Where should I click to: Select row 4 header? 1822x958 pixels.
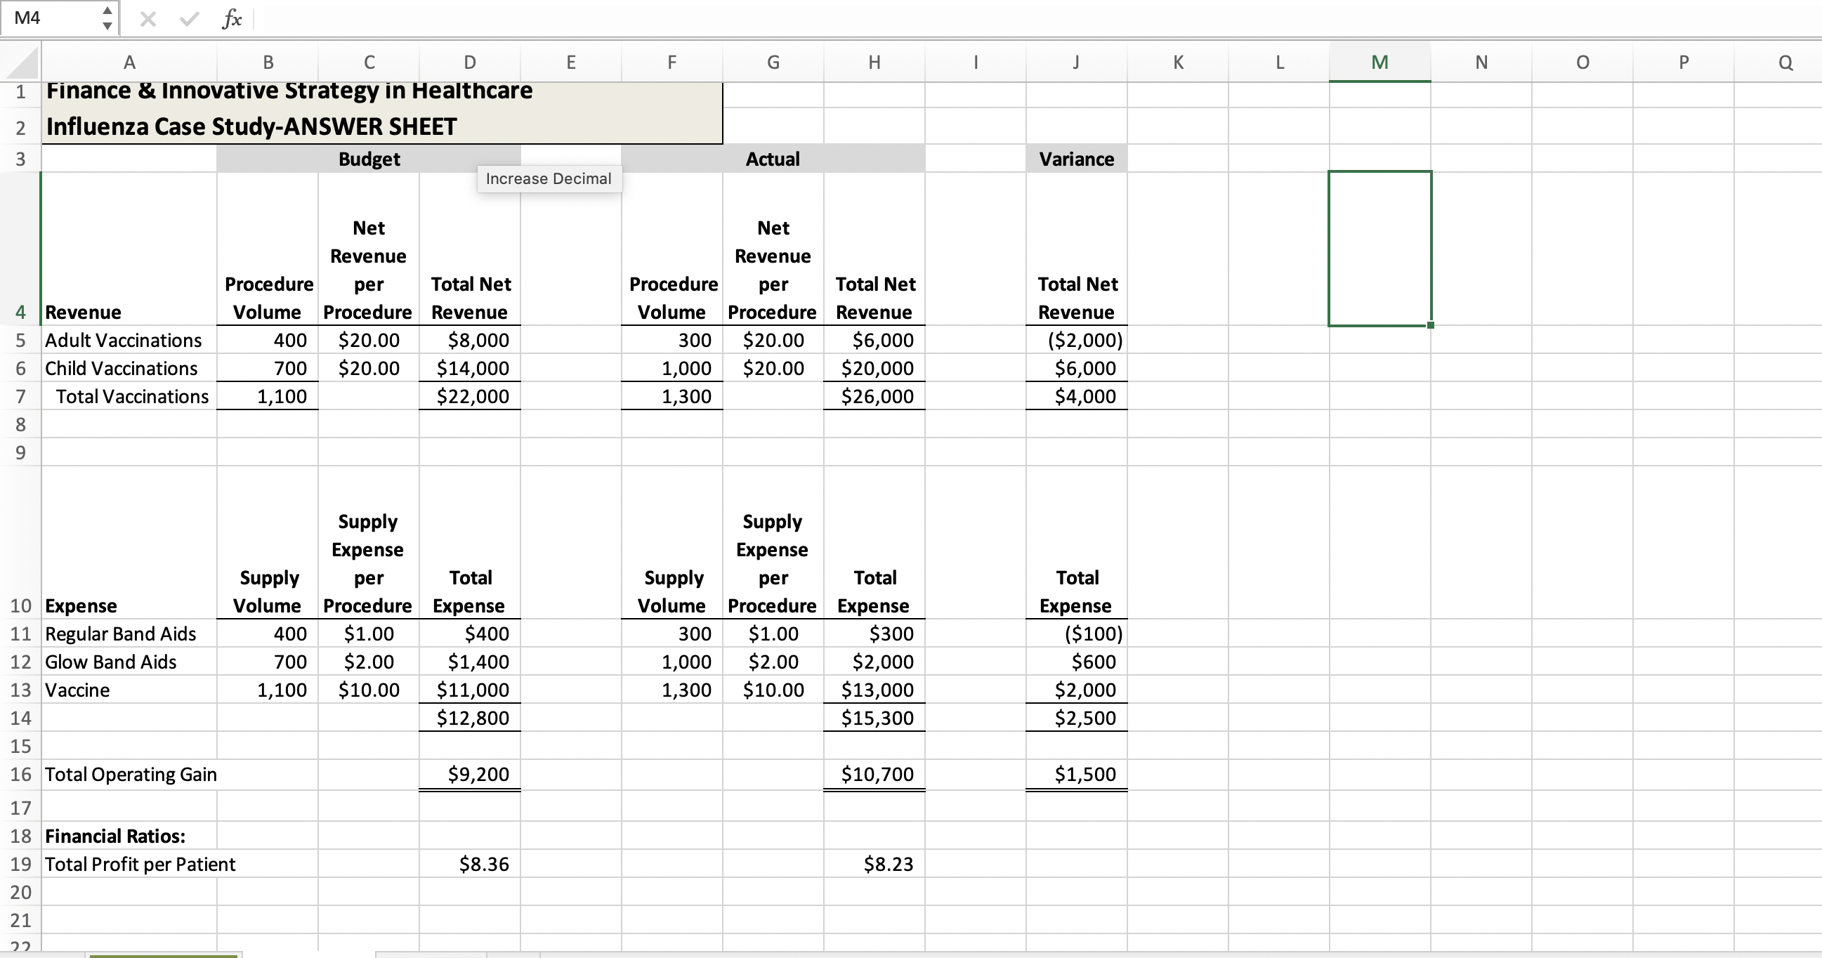tap(20, 312)
